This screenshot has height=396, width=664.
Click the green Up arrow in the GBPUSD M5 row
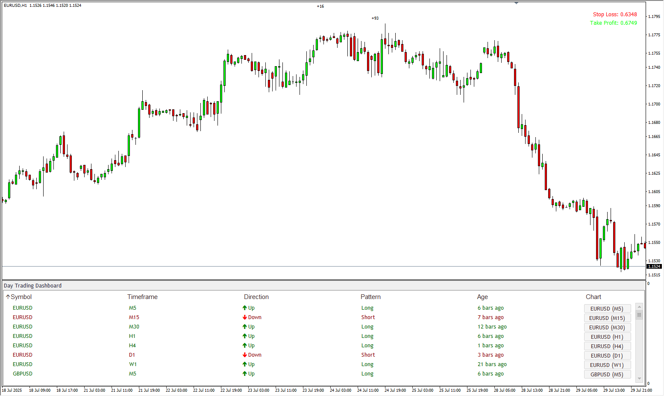[x=245, y=374]
